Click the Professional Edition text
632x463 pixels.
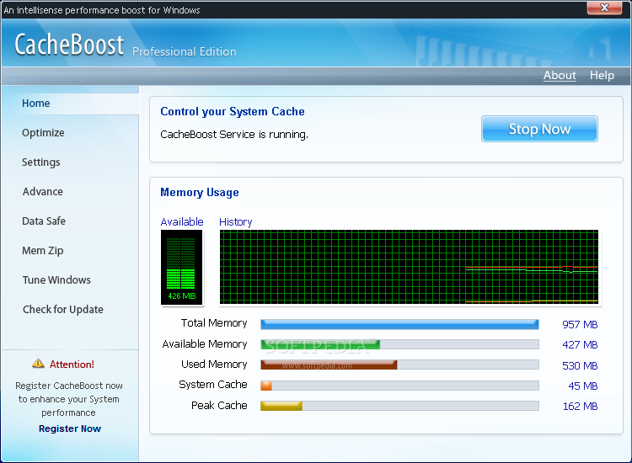(185, 52)
